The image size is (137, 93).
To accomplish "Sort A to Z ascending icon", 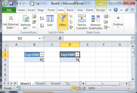I will pos(42,18).
